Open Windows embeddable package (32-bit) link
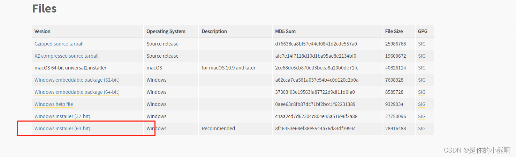This screenshot has width=516, height=157. (77, 80)
